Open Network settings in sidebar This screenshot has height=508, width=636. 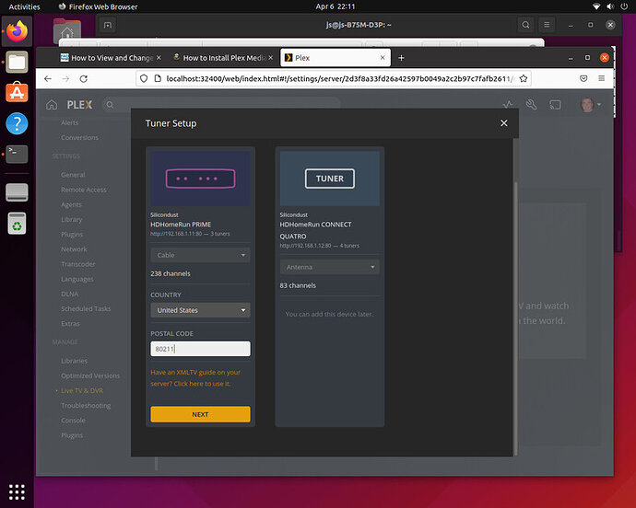75,249
